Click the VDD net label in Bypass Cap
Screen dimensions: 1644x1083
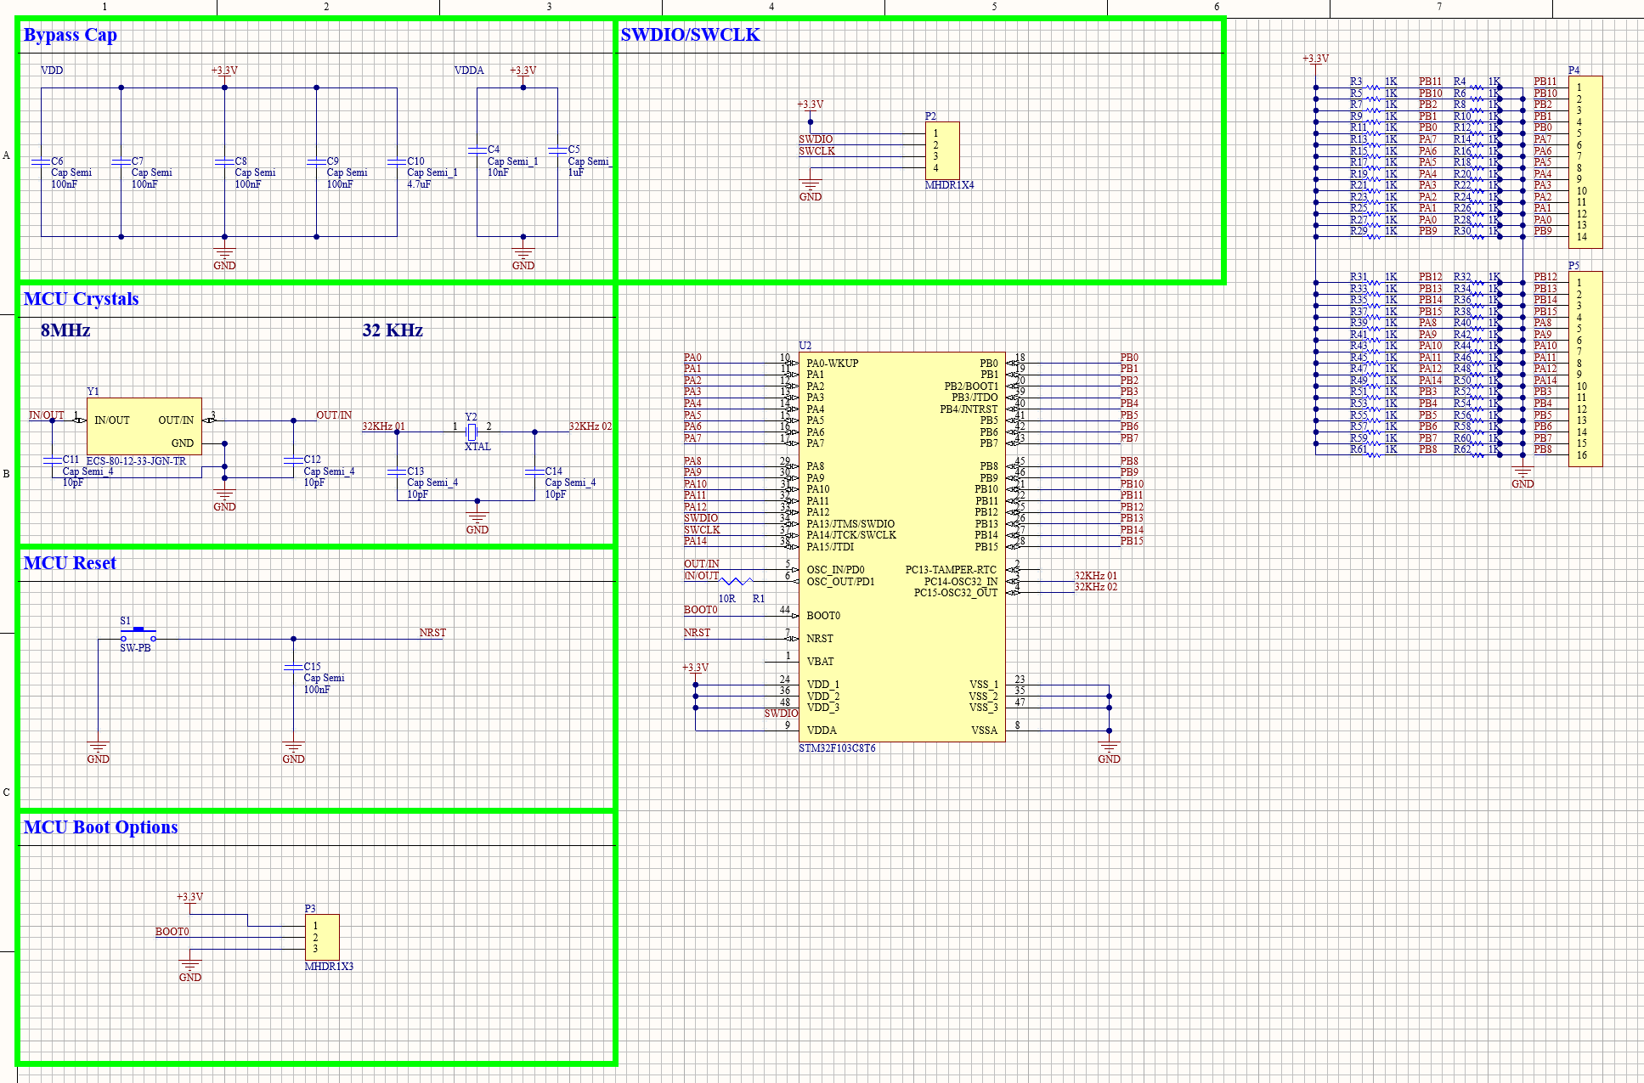[x=52, y=71]
